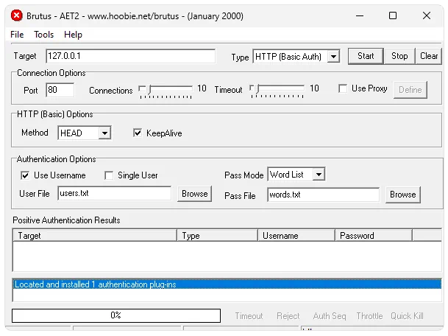Click the red Brutus app icon in title bar
This screenshot has width=448, height=336.
click(17, 15)
